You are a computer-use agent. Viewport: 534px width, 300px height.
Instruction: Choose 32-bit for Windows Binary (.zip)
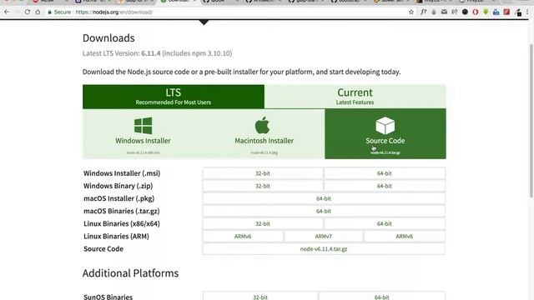point(263,186)
